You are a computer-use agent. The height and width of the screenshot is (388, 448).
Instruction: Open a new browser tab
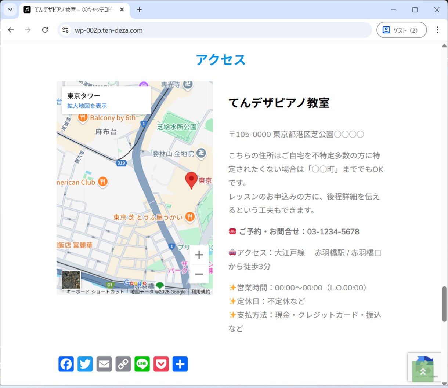pos(139,10)
